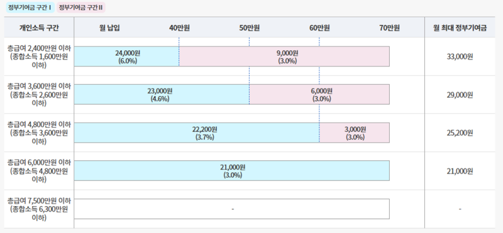Click the 25,200원 maximum contribution value
The height and width of the screenshot is (233, 503).
click(460, 133)
